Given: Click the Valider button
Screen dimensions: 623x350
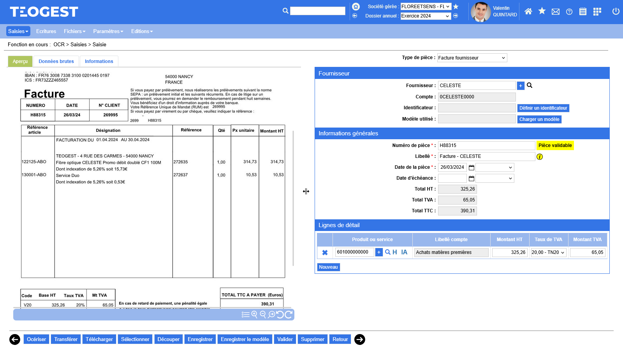Looking at the screenshot, I should coord(285,339).
